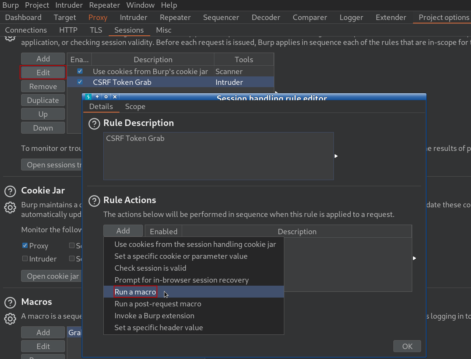The width and height of the screenshot is (471, 359).
Task: Click Add button under Rule Actions
Action: coord(123,231)
